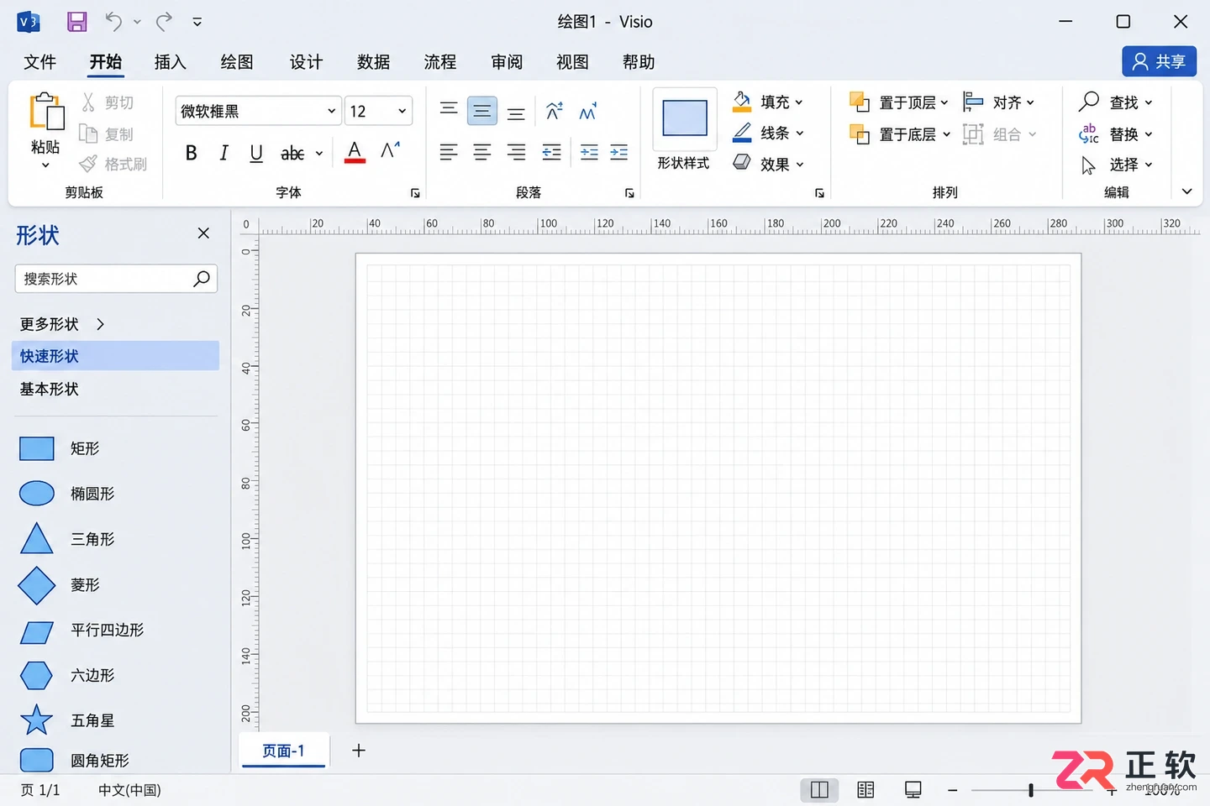The height and width of the screenshot is (806, 1210).
Task: Select the Basic Shapes stencil heading
Action: point(50,389)
